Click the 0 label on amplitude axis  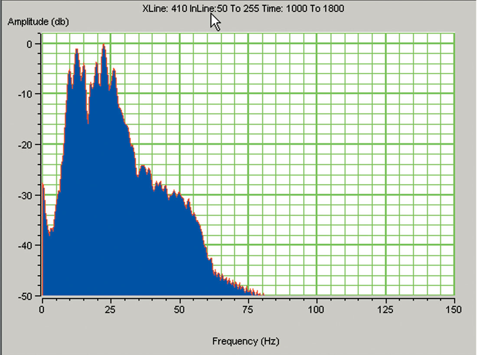pyautogui.click(x=29, y=44)
